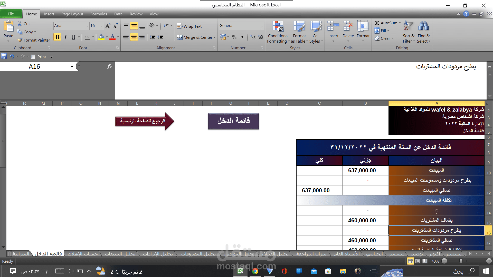Open the Name Box dropdown arrow

coord(72,66)
